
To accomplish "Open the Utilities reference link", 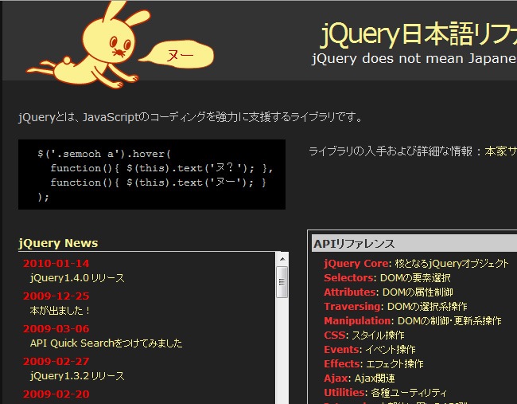I will (x=345, y=393).
